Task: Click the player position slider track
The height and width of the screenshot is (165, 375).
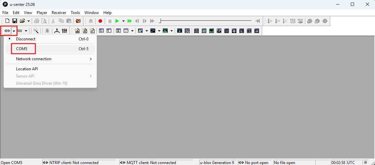Action: point(205,21)
